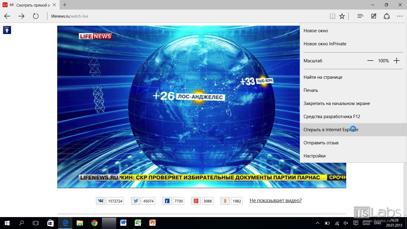Open File Explorer from taskbar
407x229 pixels.
(x=80, y=223)
